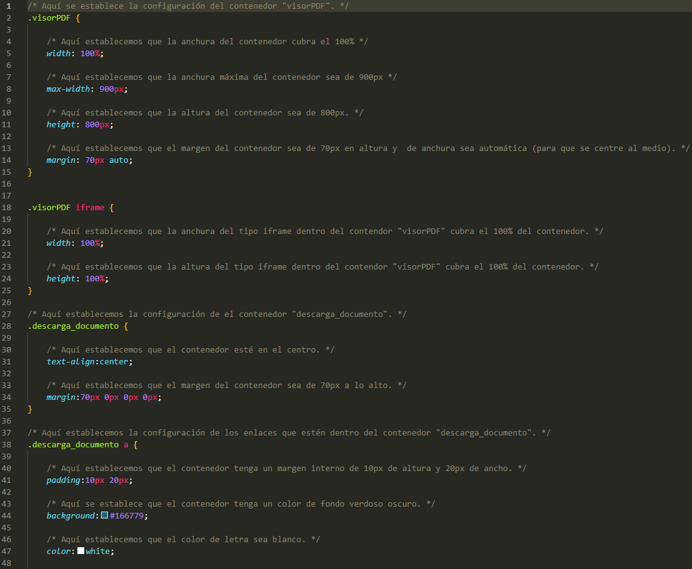Click the comment on line 1
The height and width of the screenshot is (569, 692).
pyautogui.click(x=188, y=6)
